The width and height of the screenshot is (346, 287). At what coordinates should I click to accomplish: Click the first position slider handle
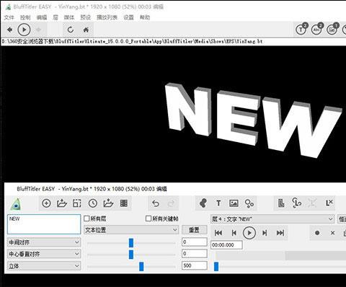coord(131,243)
